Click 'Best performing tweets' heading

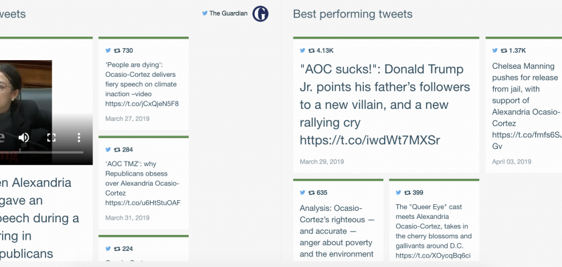(x=353, y=14)
